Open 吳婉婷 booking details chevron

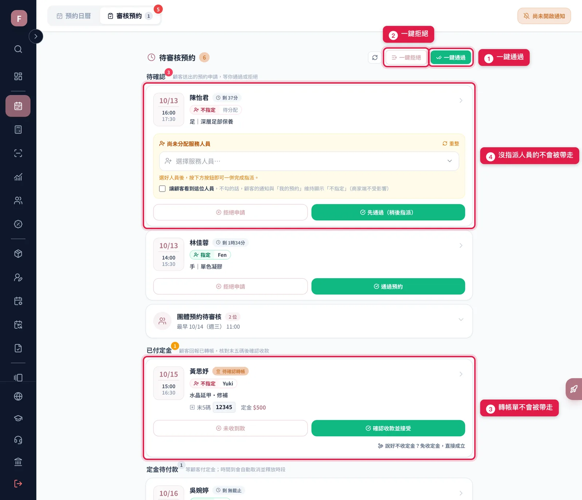[461, 493]
